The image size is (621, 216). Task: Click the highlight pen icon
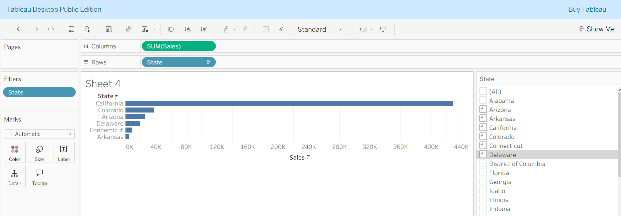pyautogui.click(x=226, y=29)
